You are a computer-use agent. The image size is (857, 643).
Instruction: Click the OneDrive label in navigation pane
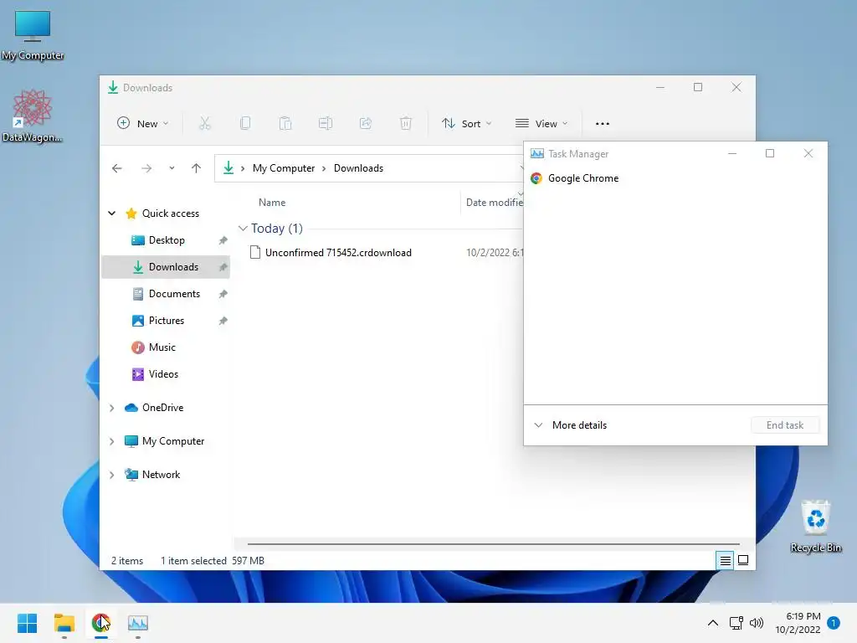[x=163, y=408]
